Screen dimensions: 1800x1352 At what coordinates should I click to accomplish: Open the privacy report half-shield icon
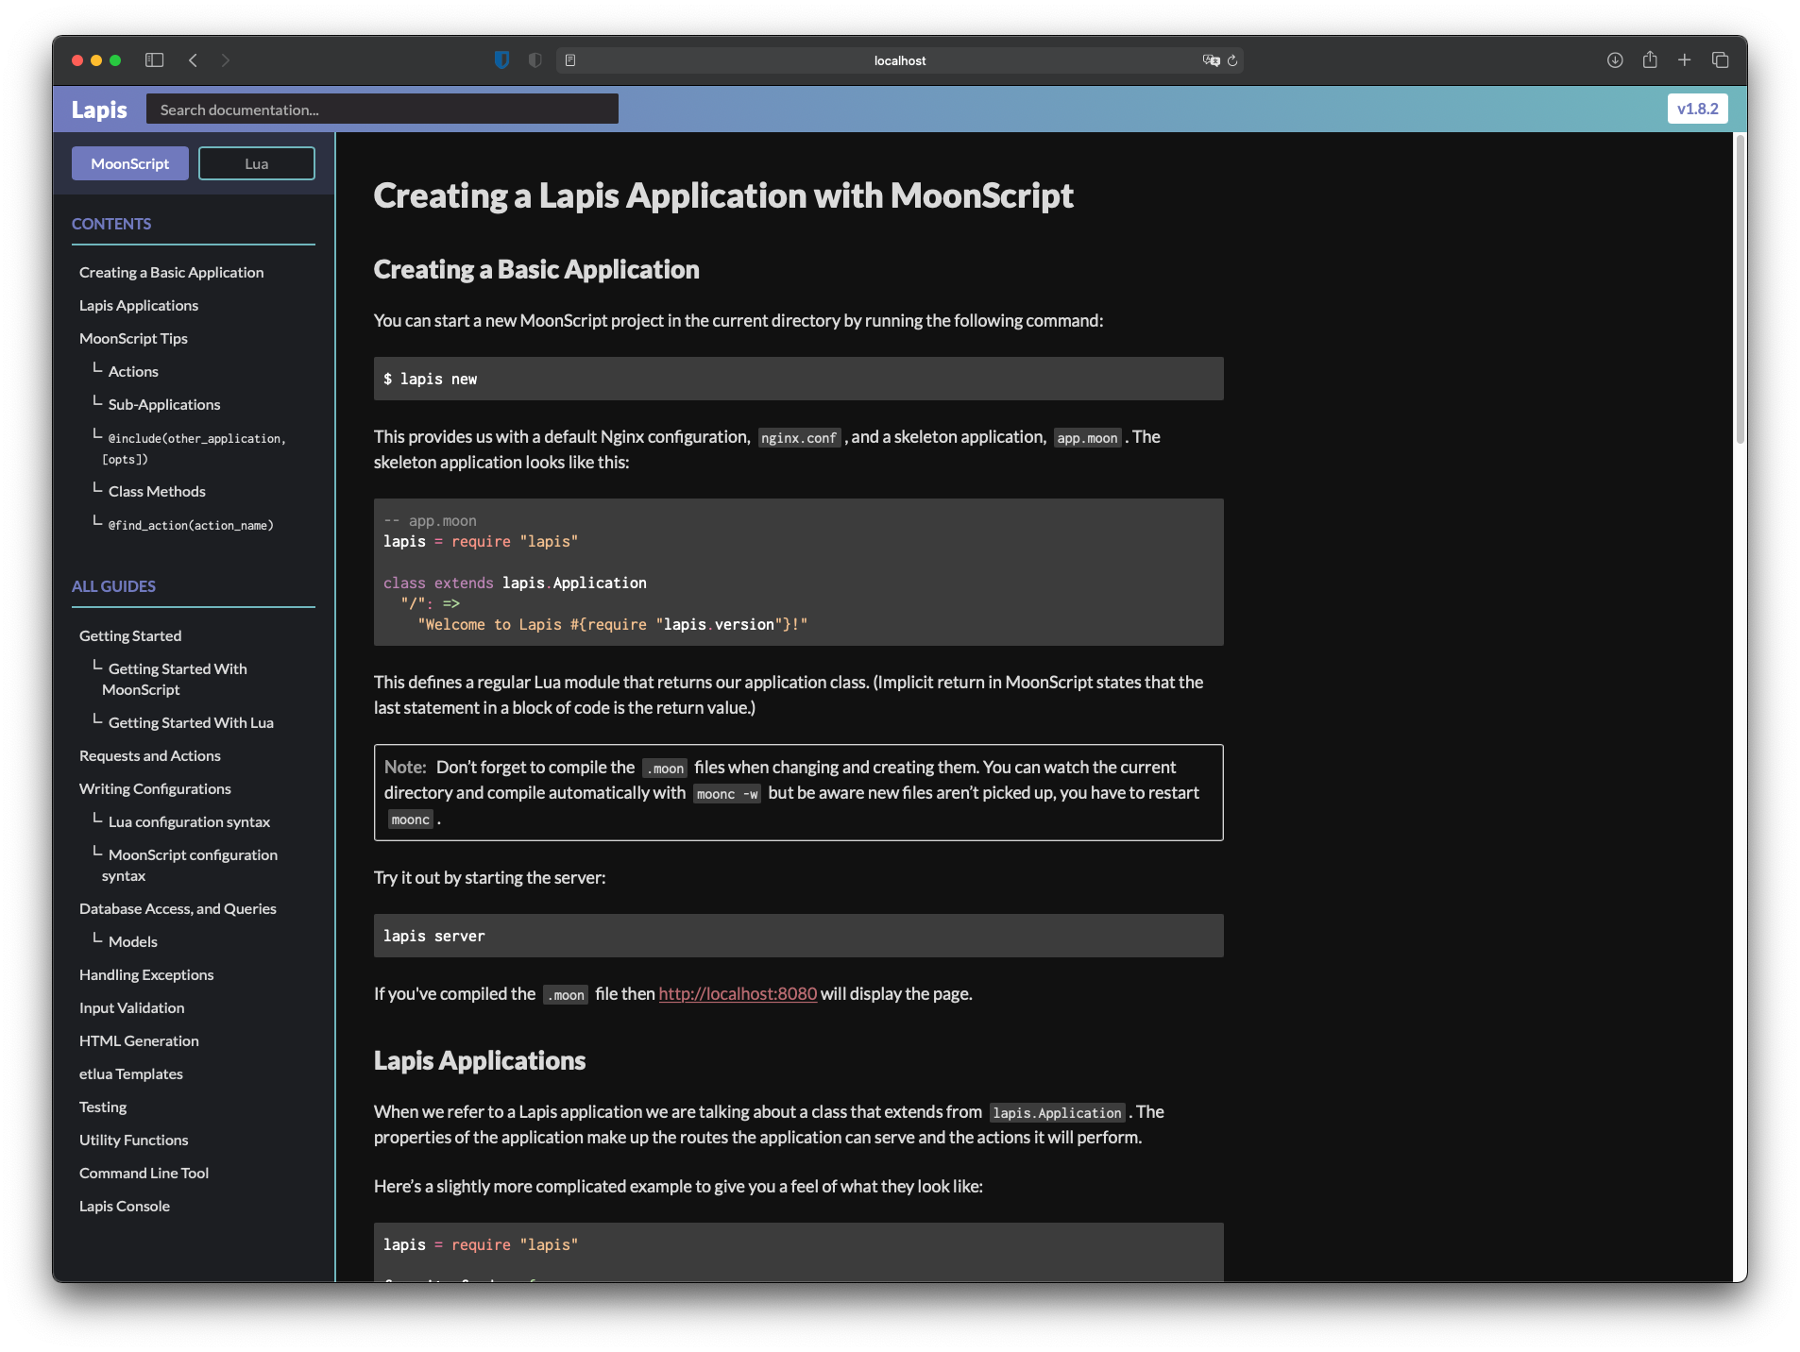point(535,60)
